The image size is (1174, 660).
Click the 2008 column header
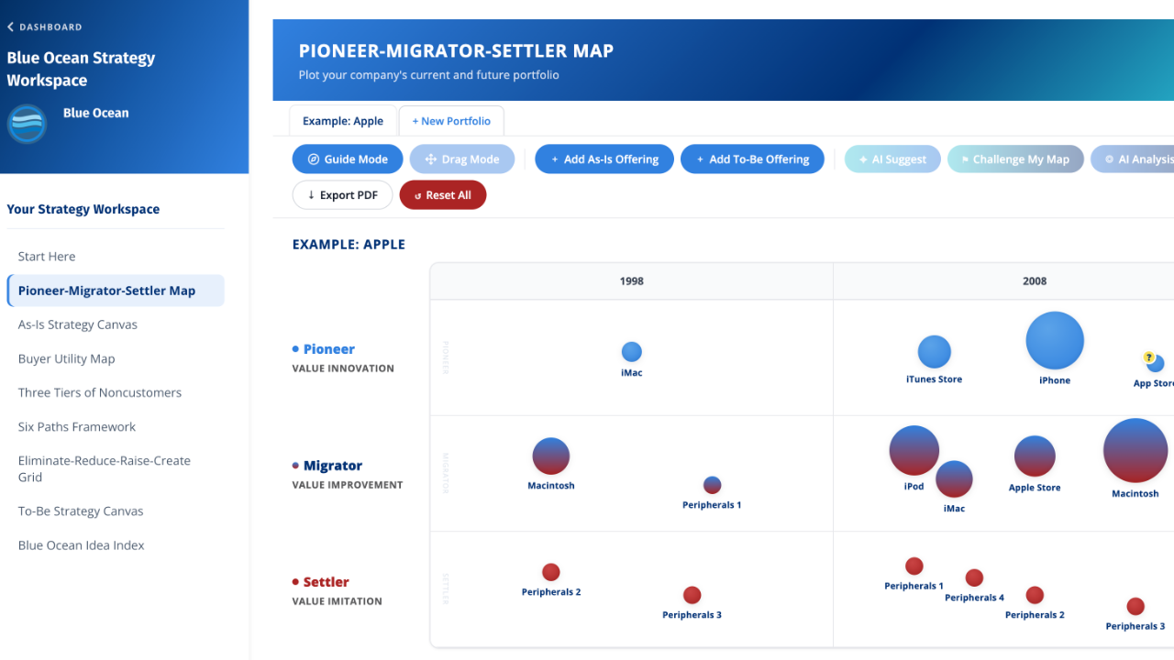[1035, 281]
